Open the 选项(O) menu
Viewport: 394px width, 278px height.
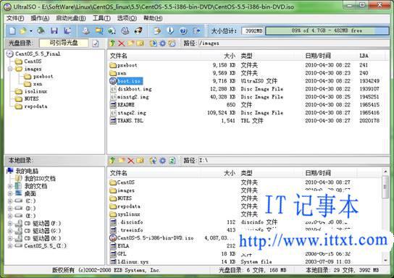point(127,18)
